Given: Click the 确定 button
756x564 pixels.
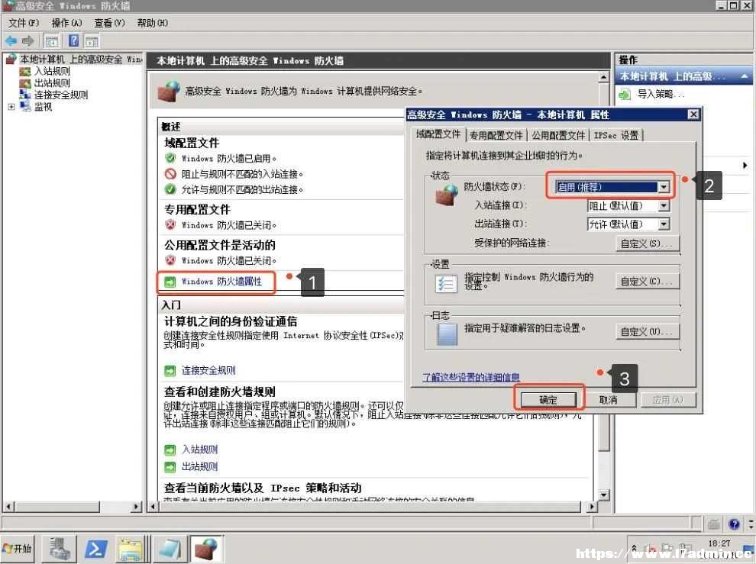Looking at the screenshot, I should click(x=548, y=400).
